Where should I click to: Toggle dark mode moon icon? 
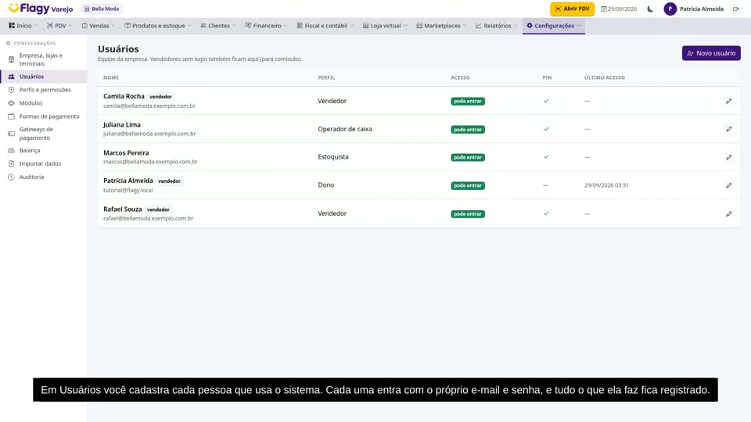(x=650, y=9)
